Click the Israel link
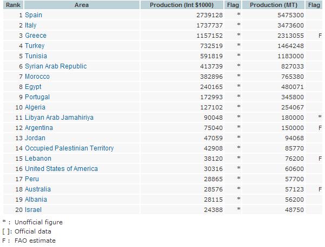325x247 pixels. 33,210
